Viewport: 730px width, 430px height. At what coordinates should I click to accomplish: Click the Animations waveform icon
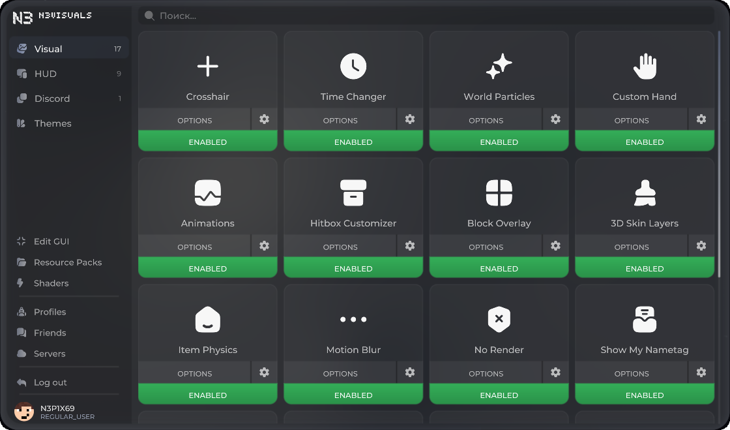coord(208,193)
